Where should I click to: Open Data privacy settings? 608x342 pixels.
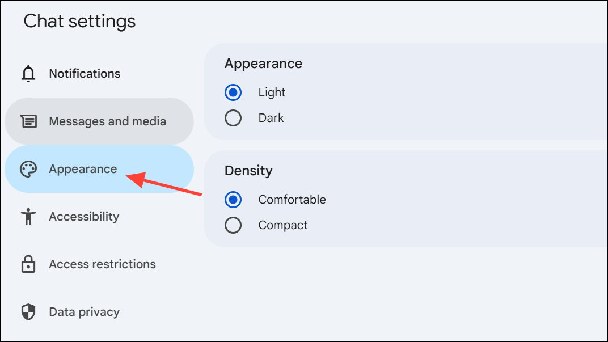tap(99, 312)
